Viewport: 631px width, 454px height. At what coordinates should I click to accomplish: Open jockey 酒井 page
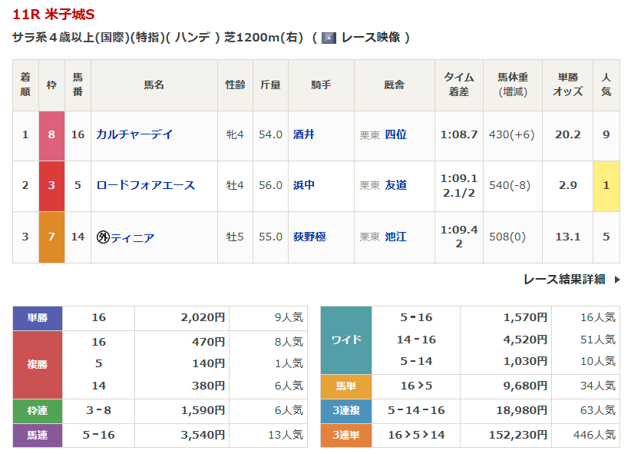[x=304, y=134]
